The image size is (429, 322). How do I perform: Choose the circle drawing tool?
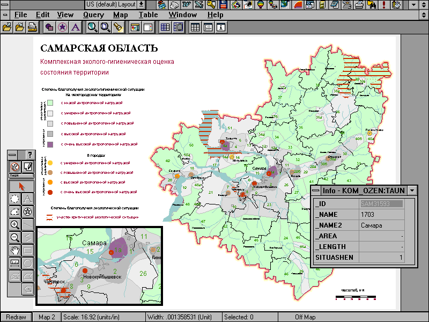pos(28,264)
